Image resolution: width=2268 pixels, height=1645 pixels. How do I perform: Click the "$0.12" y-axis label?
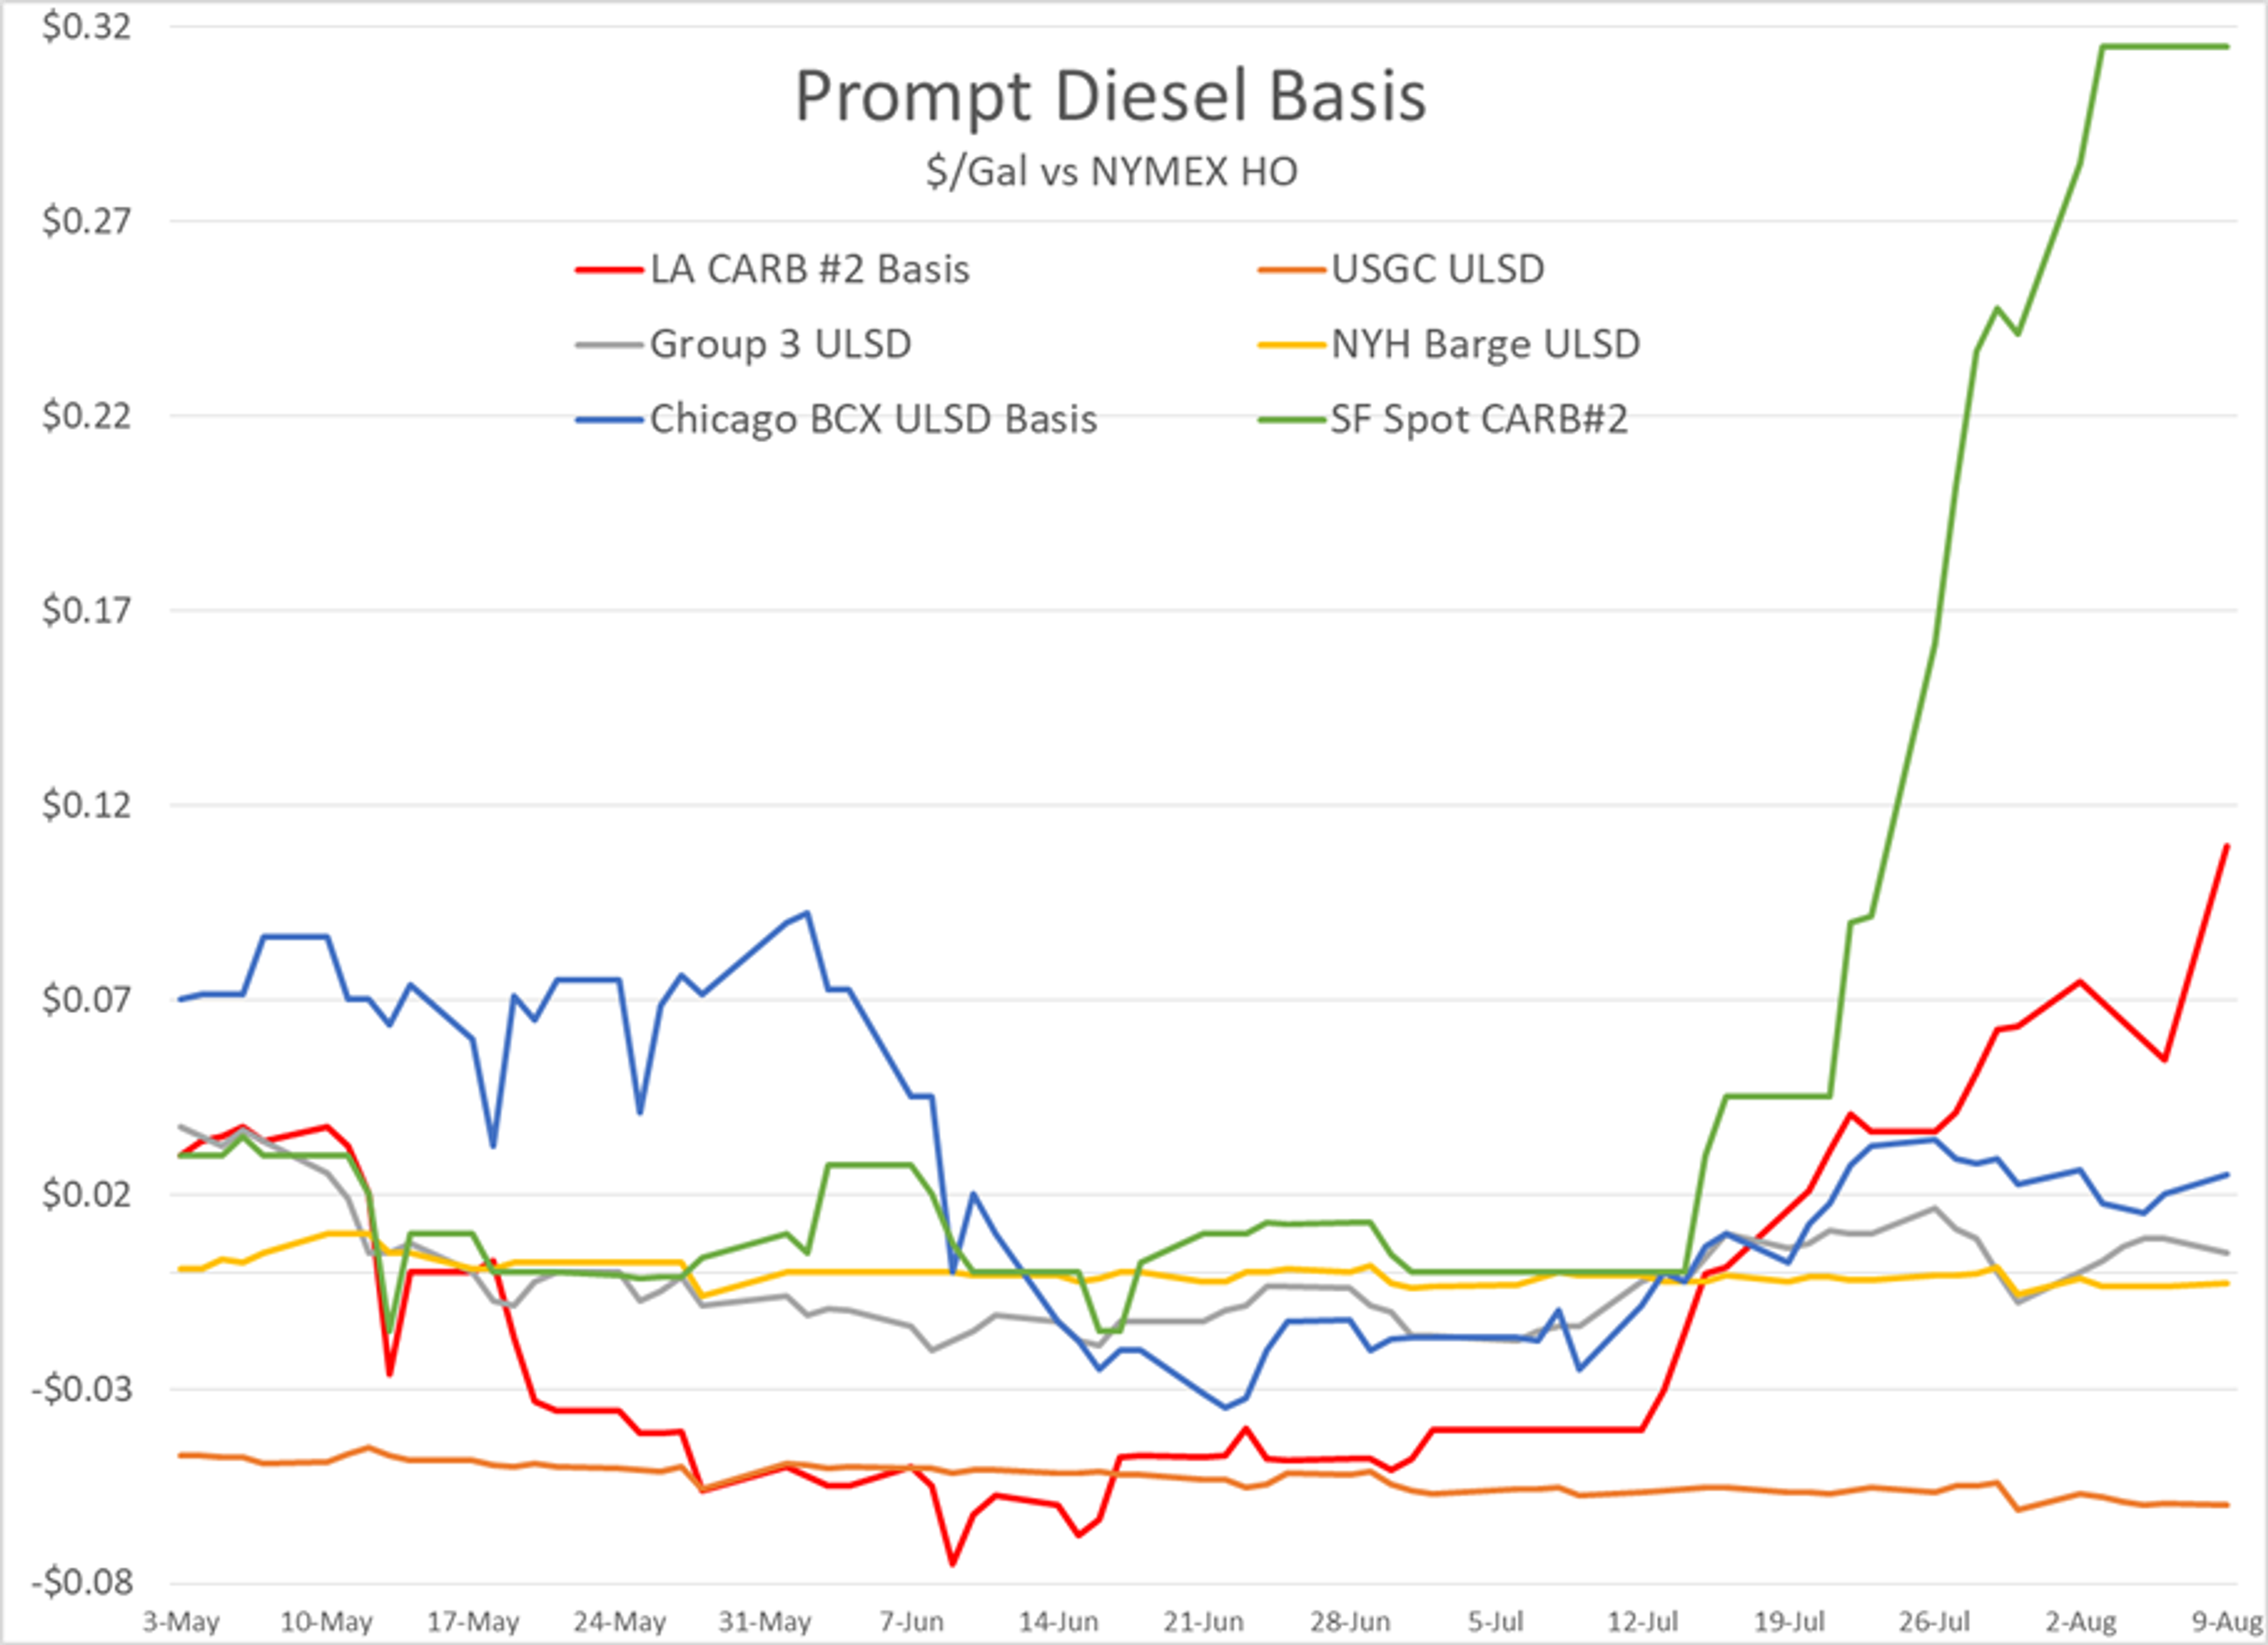(87, 805)
